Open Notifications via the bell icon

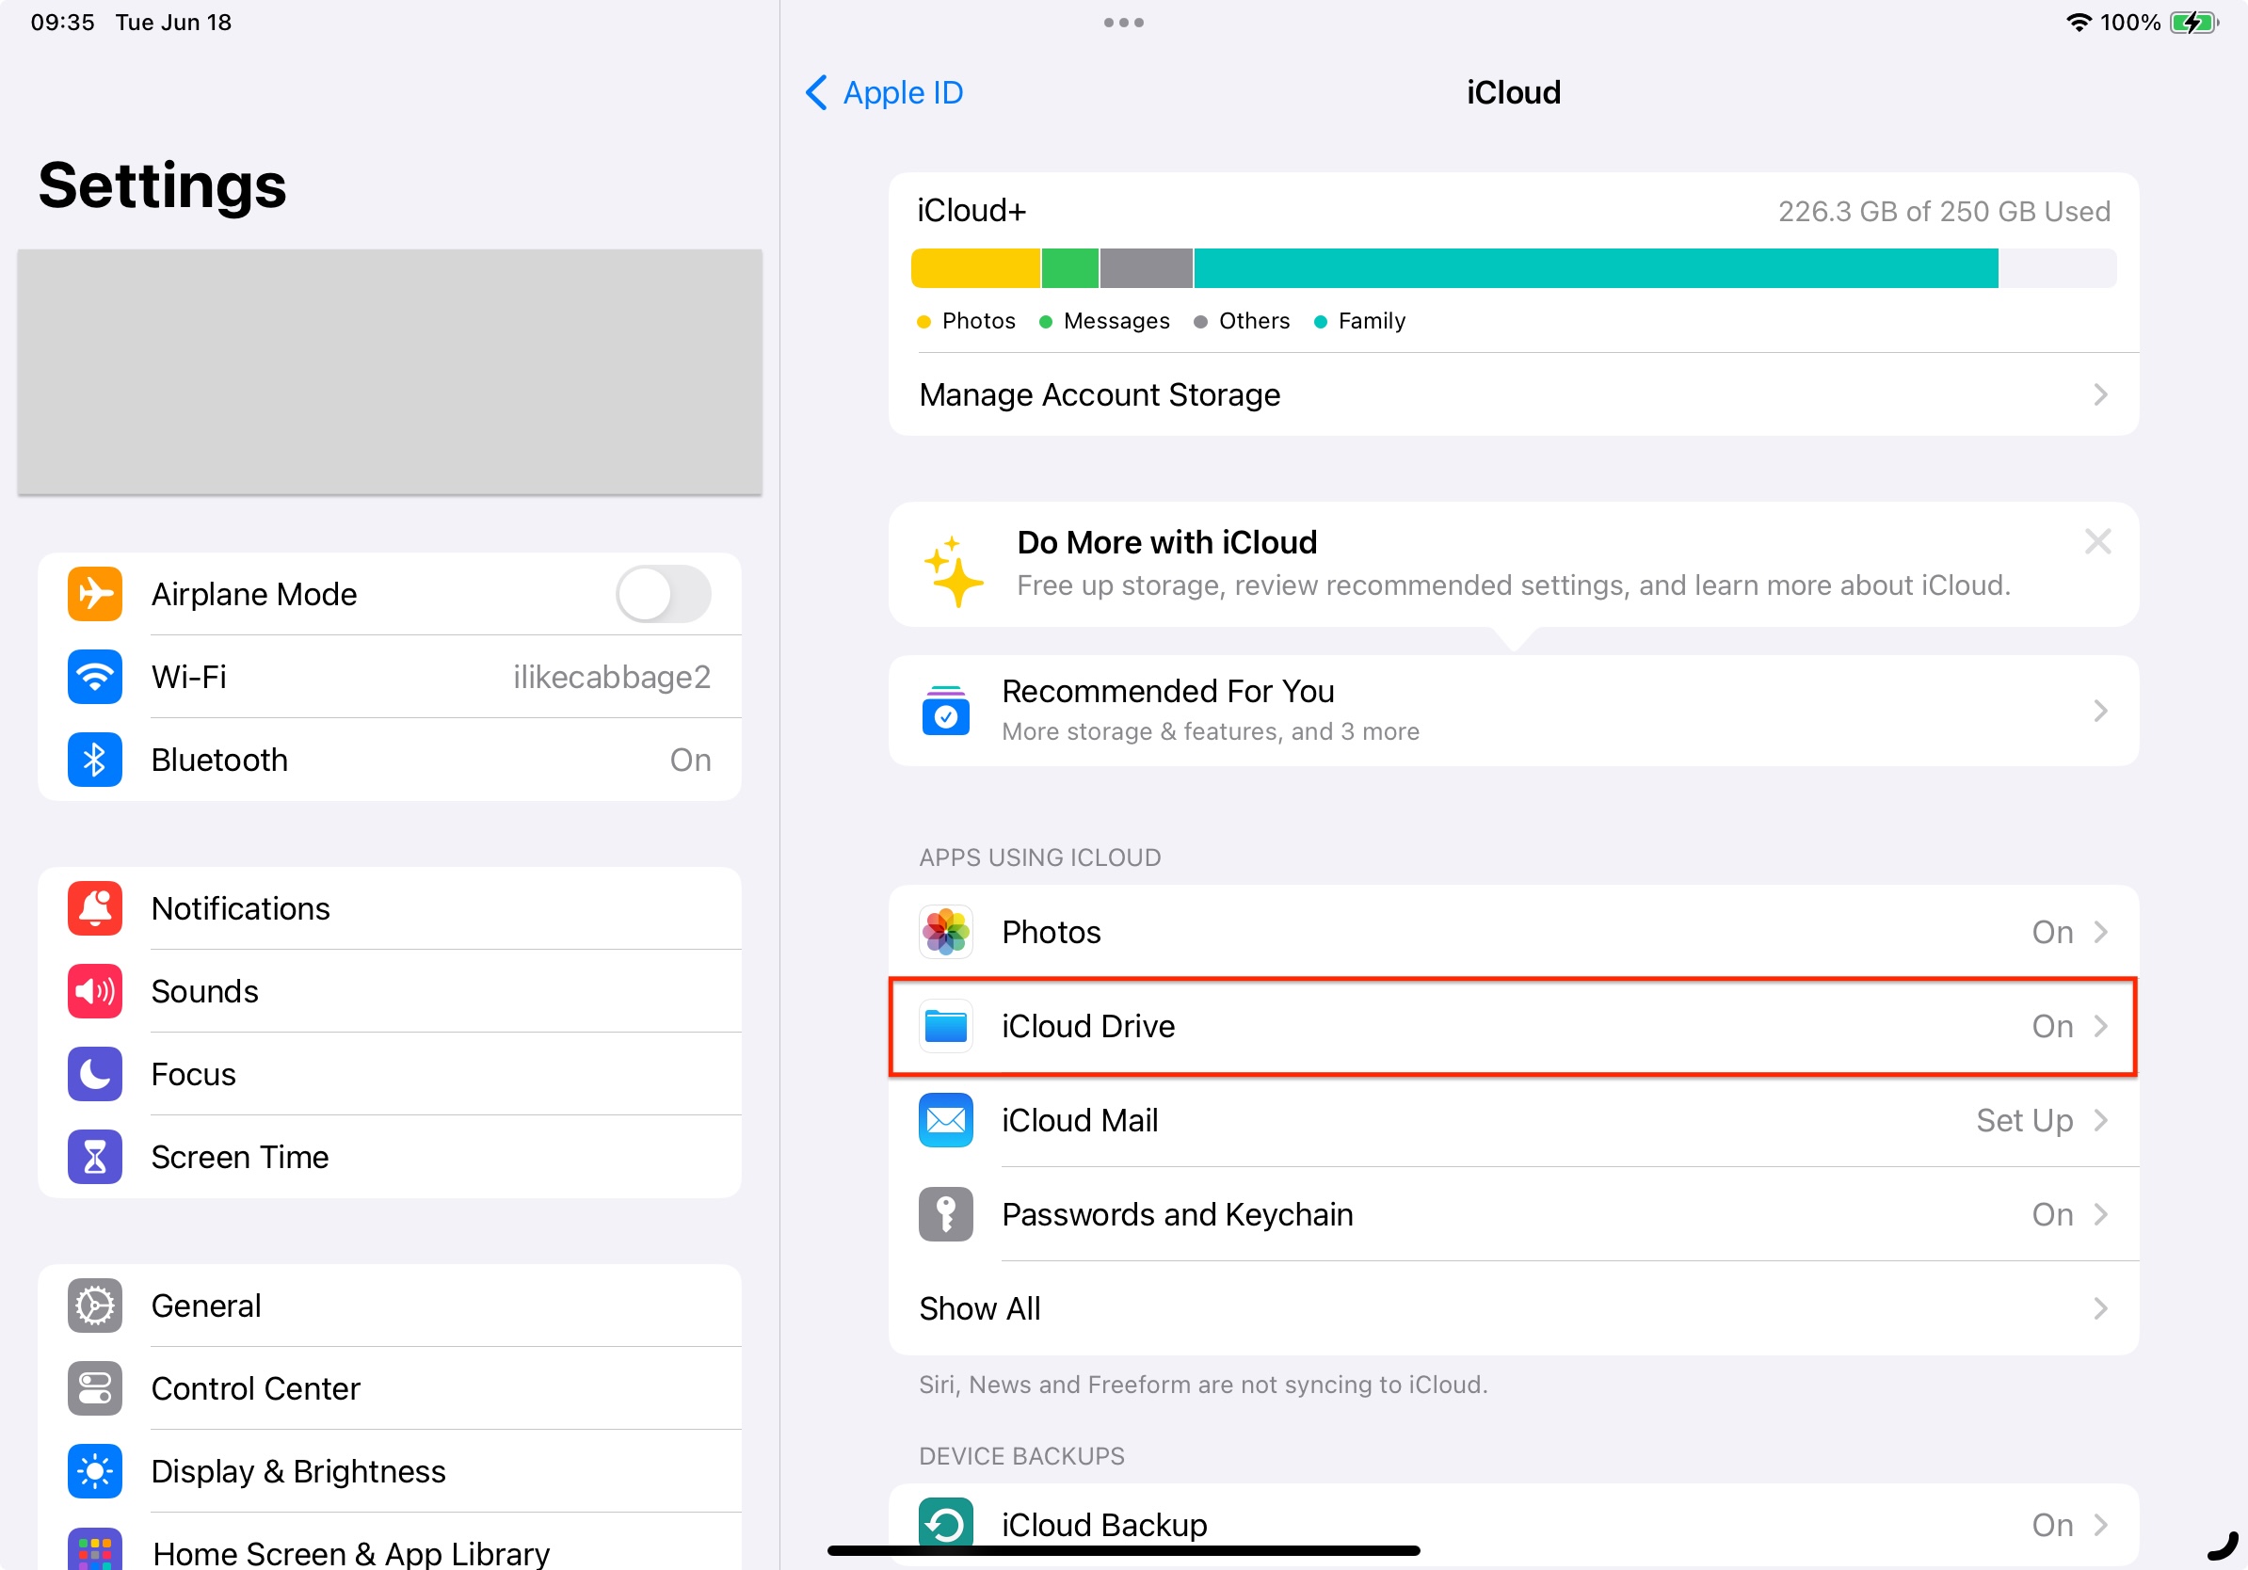(x=95, y=908)
